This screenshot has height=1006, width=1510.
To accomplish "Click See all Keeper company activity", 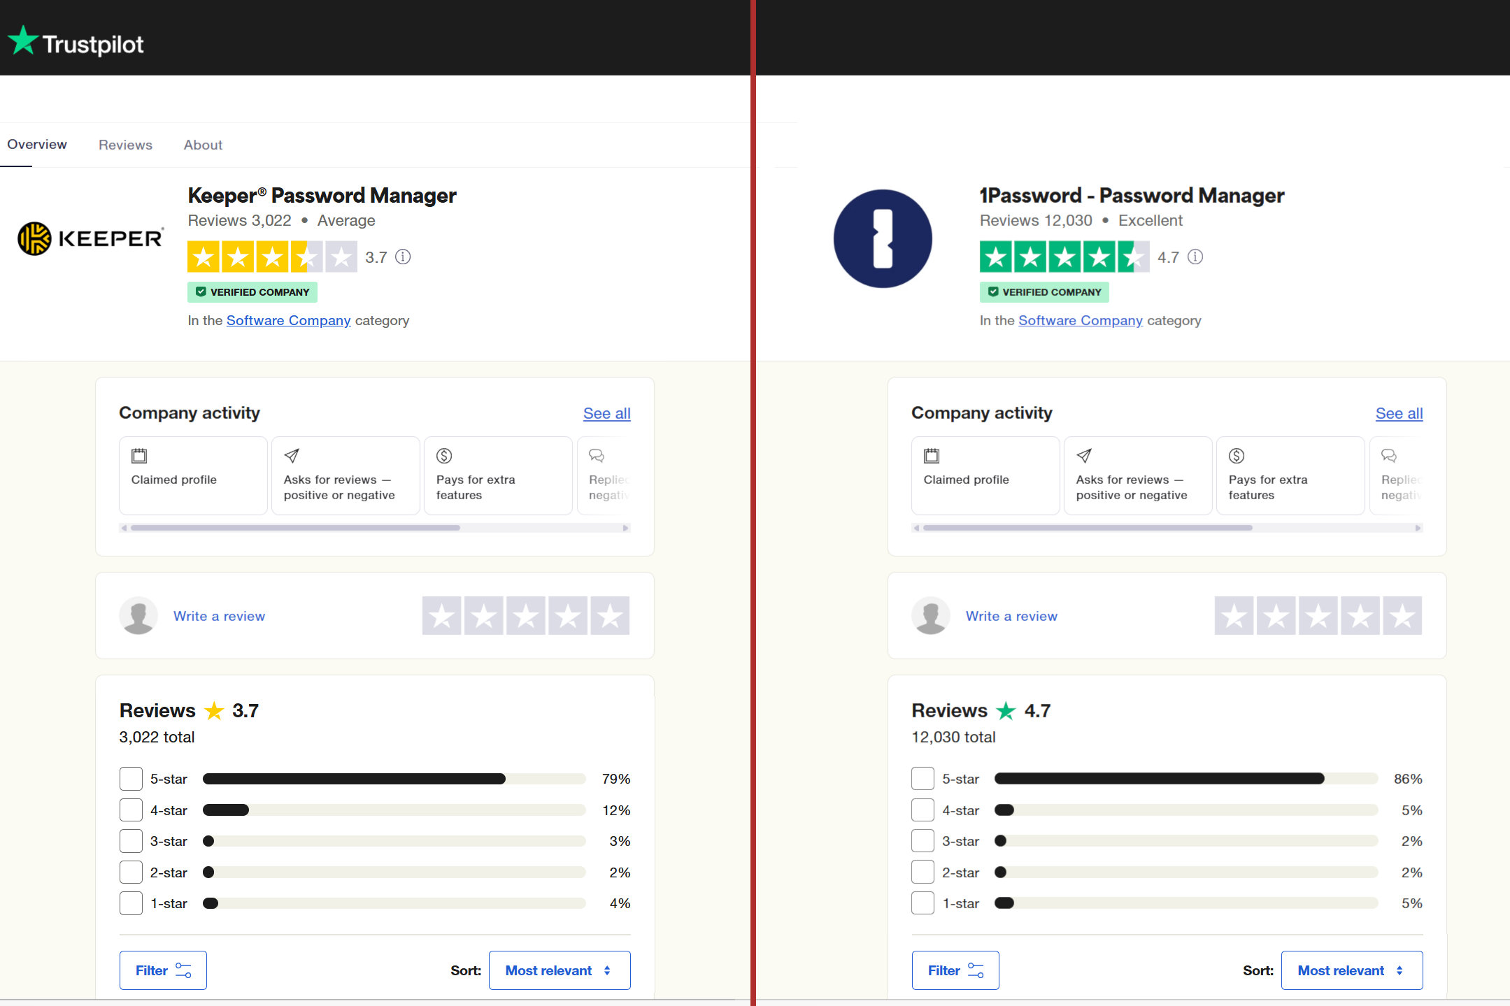I will pos(606,413).
